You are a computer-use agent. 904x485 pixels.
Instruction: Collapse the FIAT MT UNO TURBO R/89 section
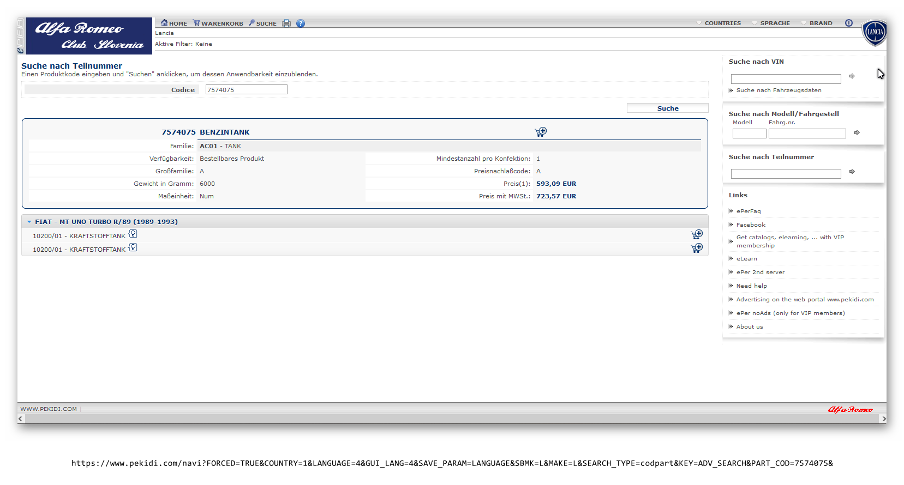[29, 222]
